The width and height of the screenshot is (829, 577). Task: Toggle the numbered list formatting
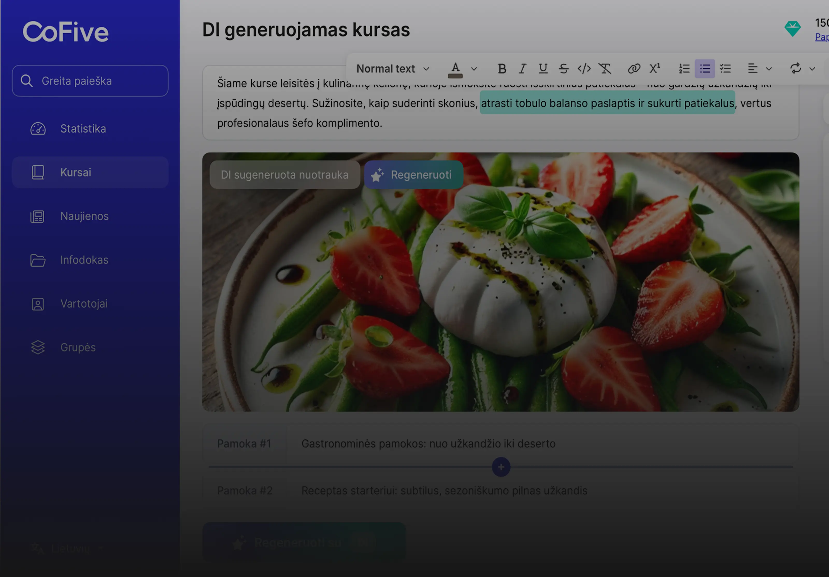[684, 69]
